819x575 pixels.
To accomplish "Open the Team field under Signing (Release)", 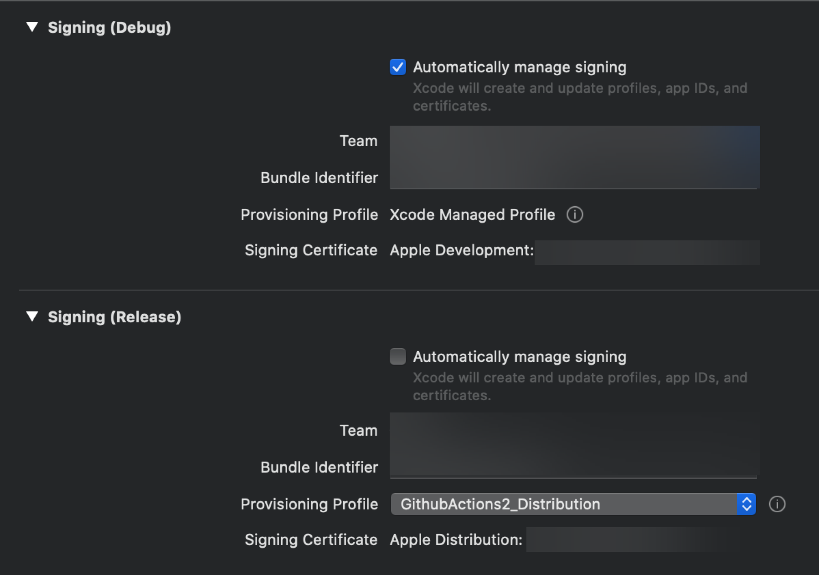I will point(574,431).
